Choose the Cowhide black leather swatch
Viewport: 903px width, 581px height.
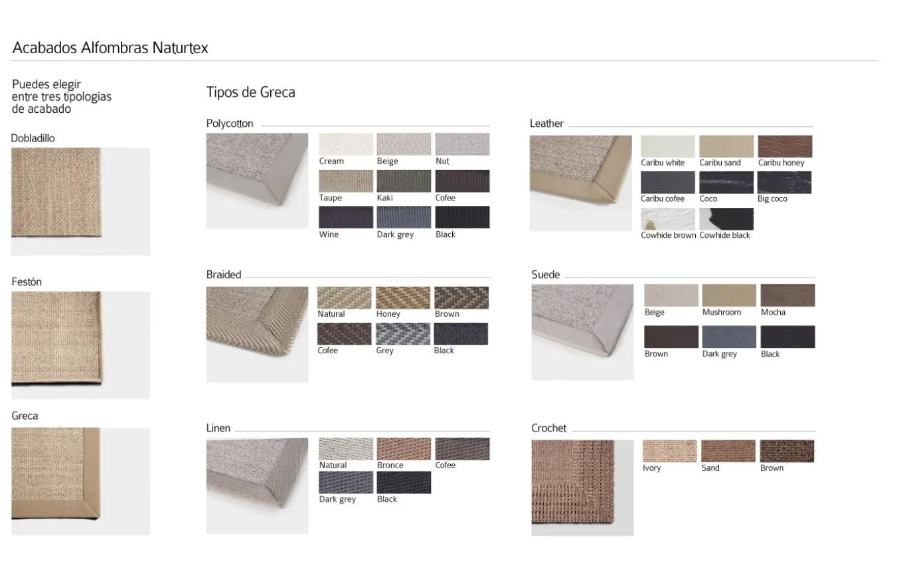click(726, 219)
